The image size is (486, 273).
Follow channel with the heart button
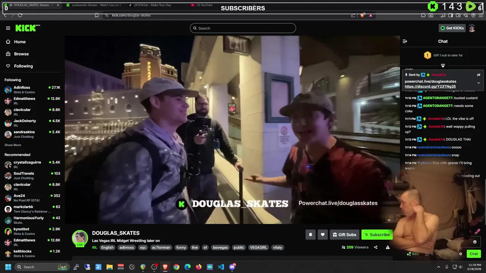(x=322, y=235)
